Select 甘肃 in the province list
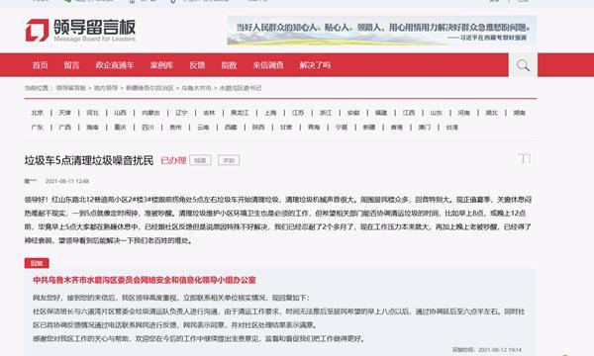The image size is (594, 356). coord(286,128)
